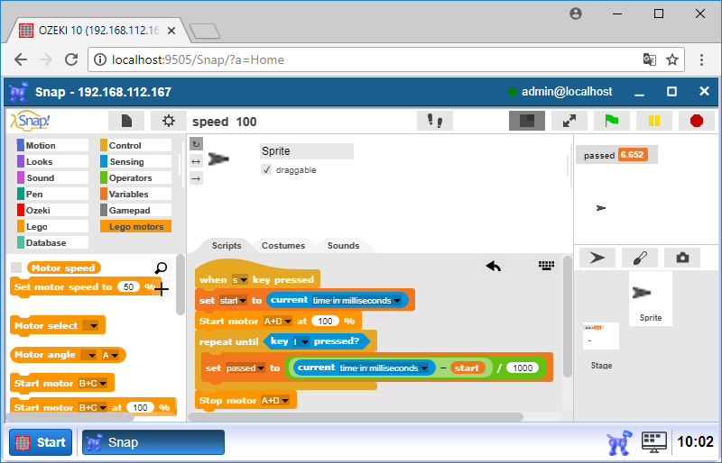Paint a new sprite with brush icon
The image size is (722, 463).
(x=640, y=258)
